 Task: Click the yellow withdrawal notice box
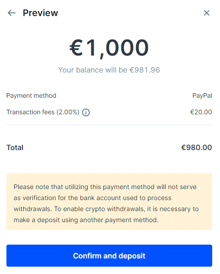109,201
